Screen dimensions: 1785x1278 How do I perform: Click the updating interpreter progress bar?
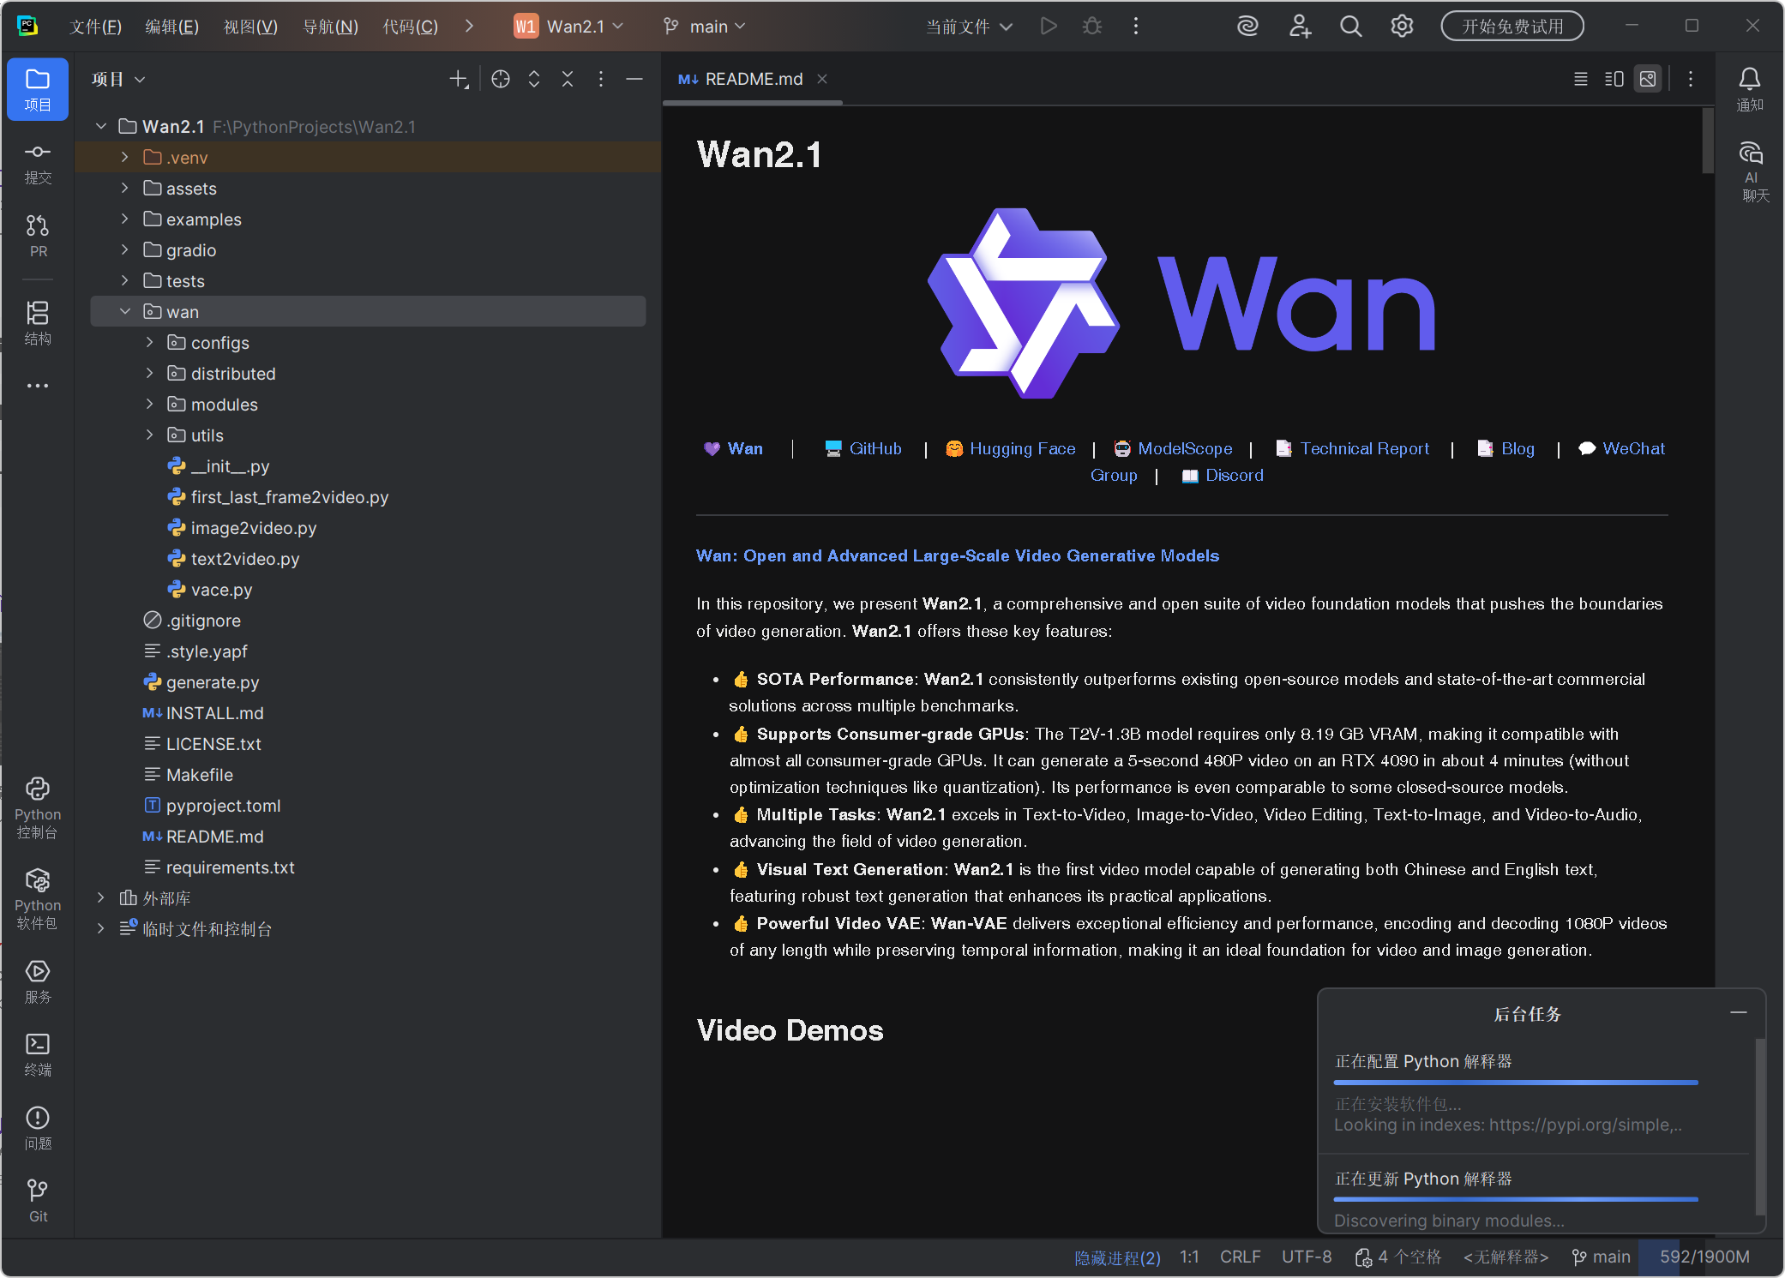pos(1516,1199)
